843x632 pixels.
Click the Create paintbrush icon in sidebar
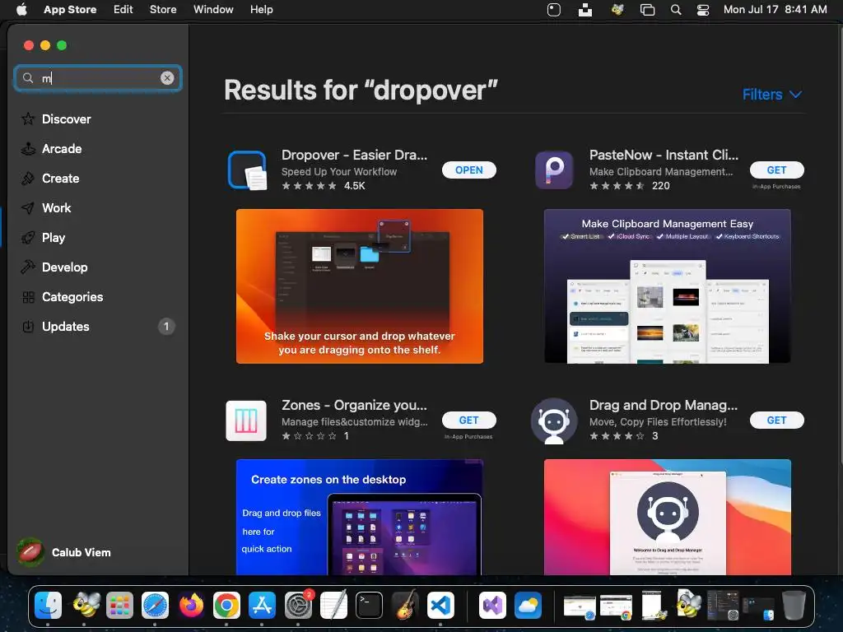click(28, 179)
